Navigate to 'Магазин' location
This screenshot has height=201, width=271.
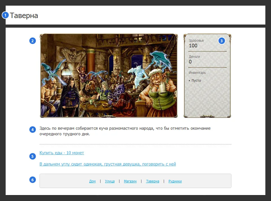(130, 181)
